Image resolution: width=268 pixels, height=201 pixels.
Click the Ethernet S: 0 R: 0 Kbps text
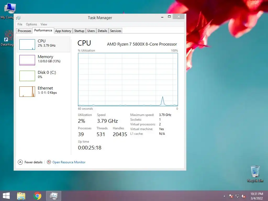click(47, 93)
